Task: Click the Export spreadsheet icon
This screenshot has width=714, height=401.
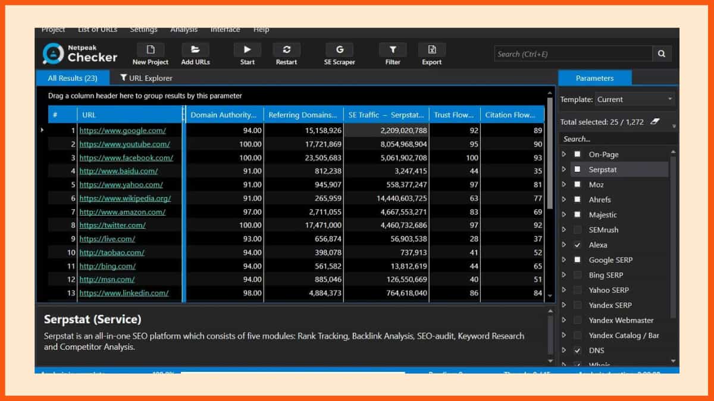Action: tap(432, 50)
